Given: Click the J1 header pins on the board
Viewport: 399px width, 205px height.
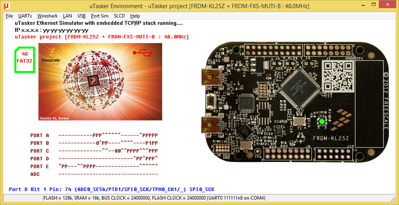Looking at the screenshot, I should coord(328,50).
